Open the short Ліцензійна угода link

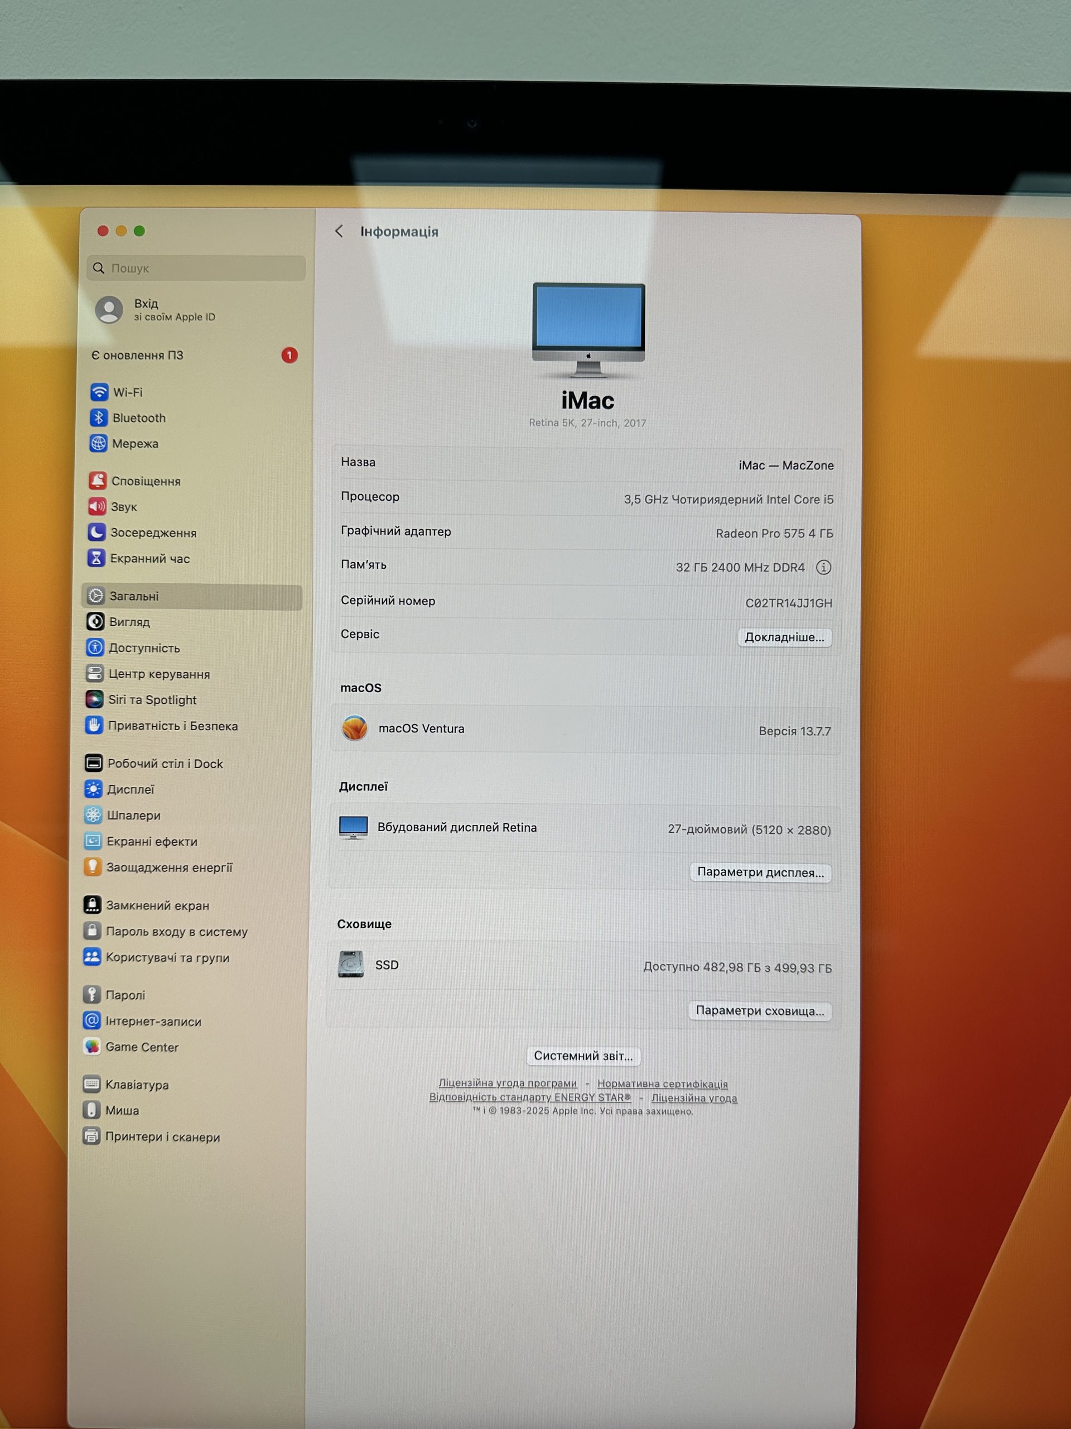694,1097
